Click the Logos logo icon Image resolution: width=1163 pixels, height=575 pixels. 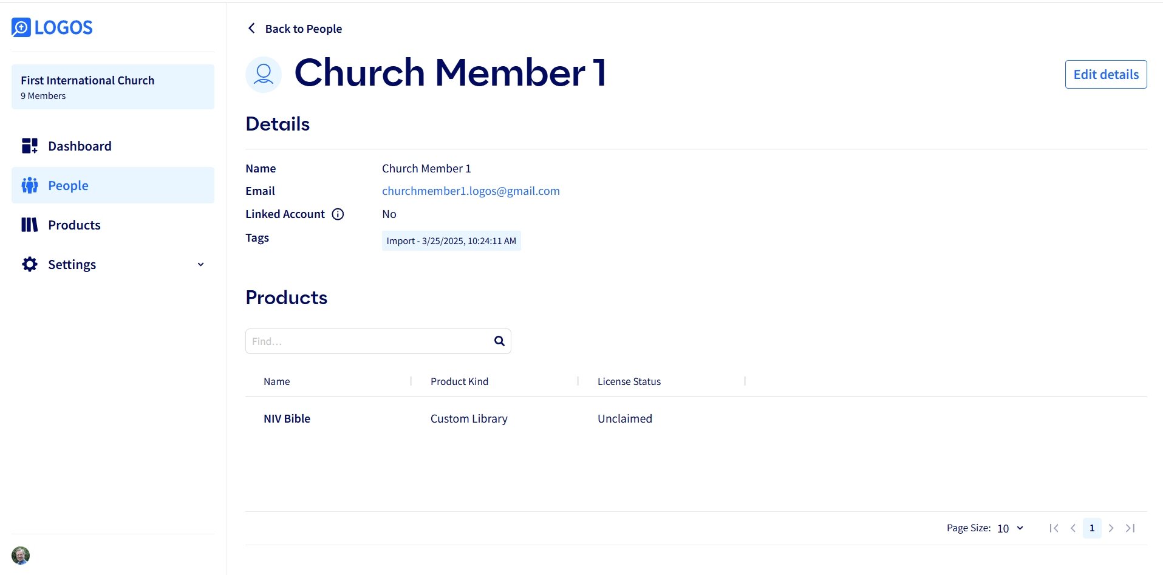click(x=21, y=27)
